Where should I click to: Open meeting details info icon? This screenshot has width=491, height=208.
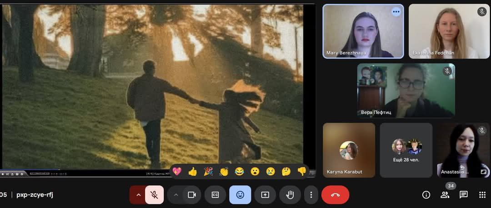click(x=426, y=195)
